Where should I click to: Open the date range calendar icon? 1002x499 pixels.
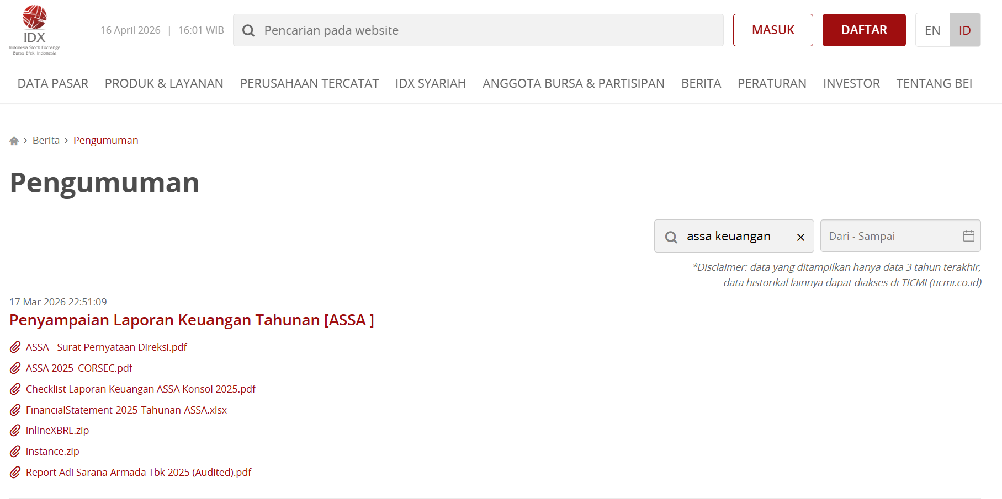(969, 236)
